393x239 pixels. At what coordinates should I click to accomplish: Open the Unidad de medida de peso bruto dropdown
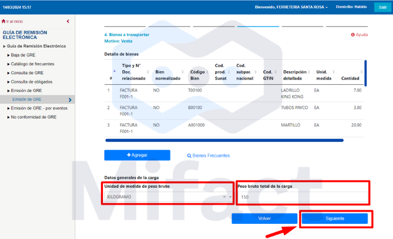click(168, 197)
